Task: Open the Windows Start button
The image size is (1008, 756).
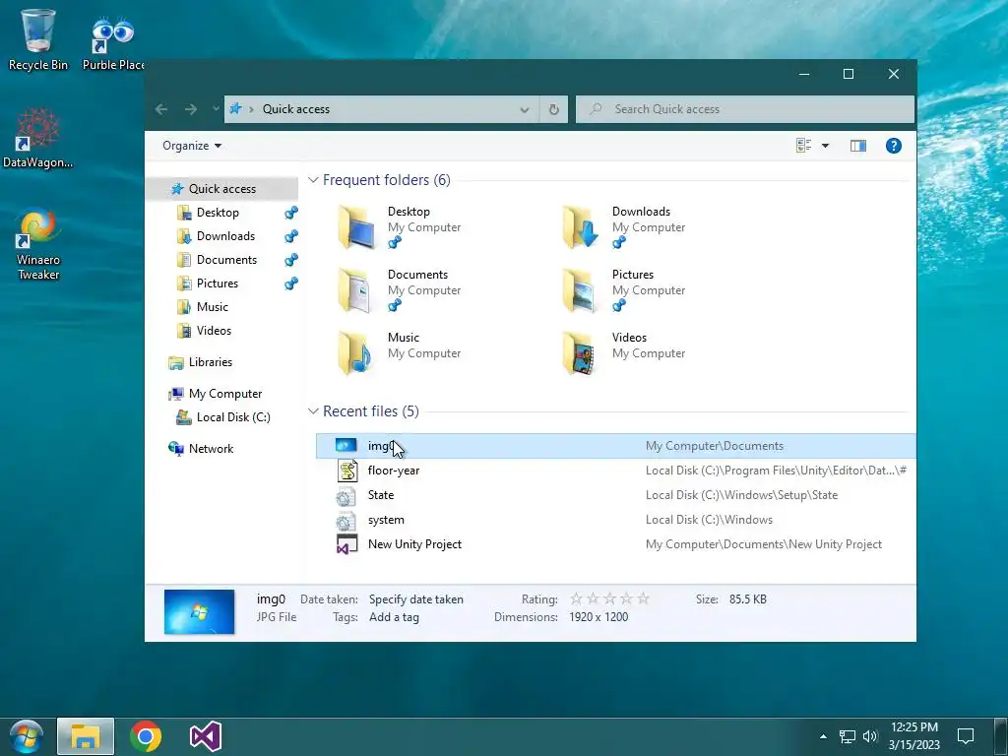Action: (26, 736)
